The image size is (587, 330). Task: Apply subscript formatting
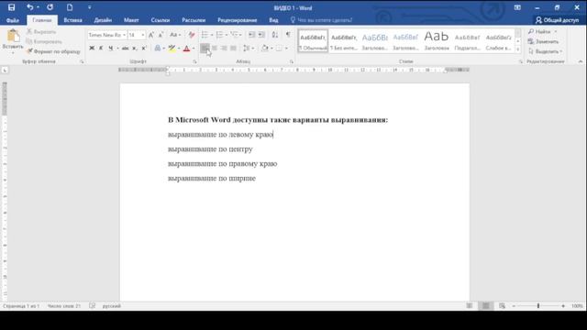(135, 49)
